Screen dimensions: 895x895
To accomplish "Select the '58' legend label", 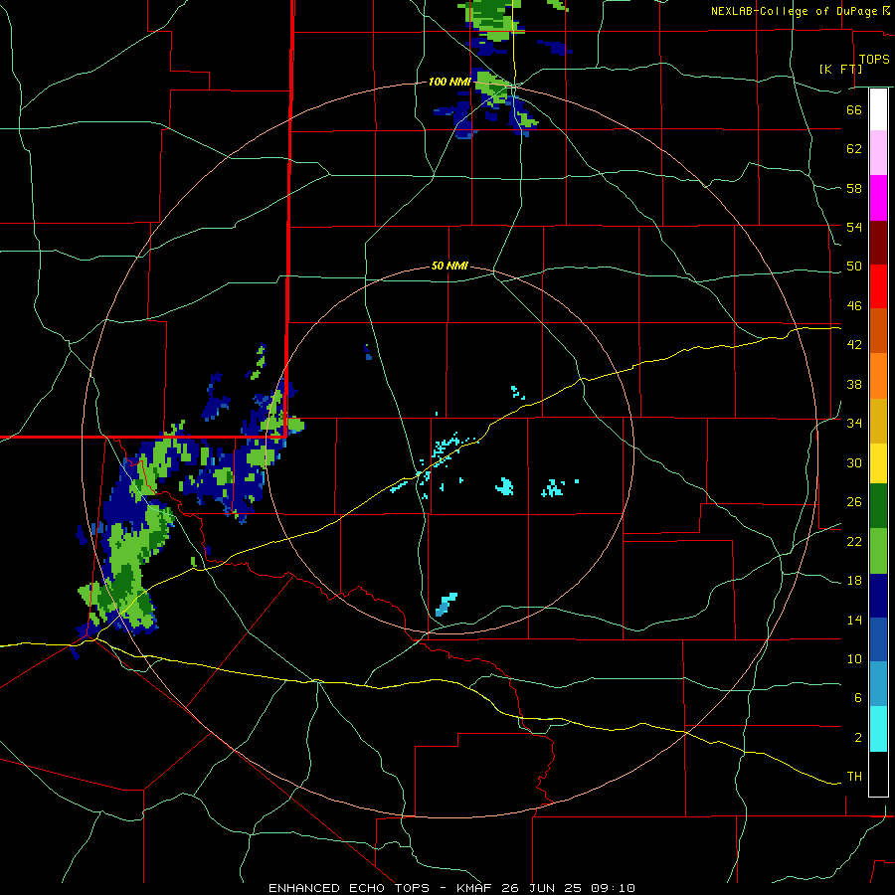I will click(x=854, y=188).
